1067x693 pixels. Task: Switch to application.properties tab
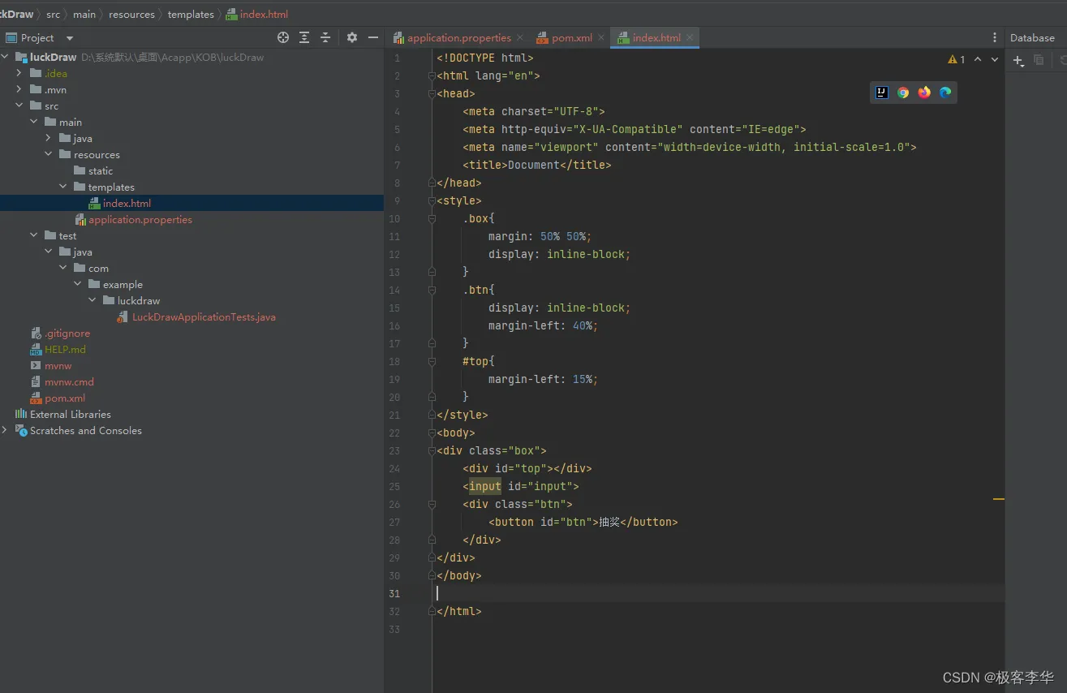coord(458,37)
